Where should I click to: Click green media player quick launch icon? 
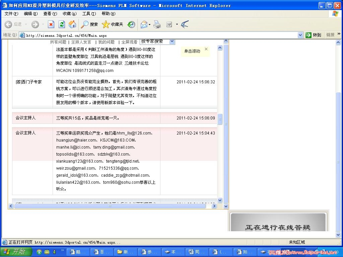pyautogui.click(x=39, y=252)
